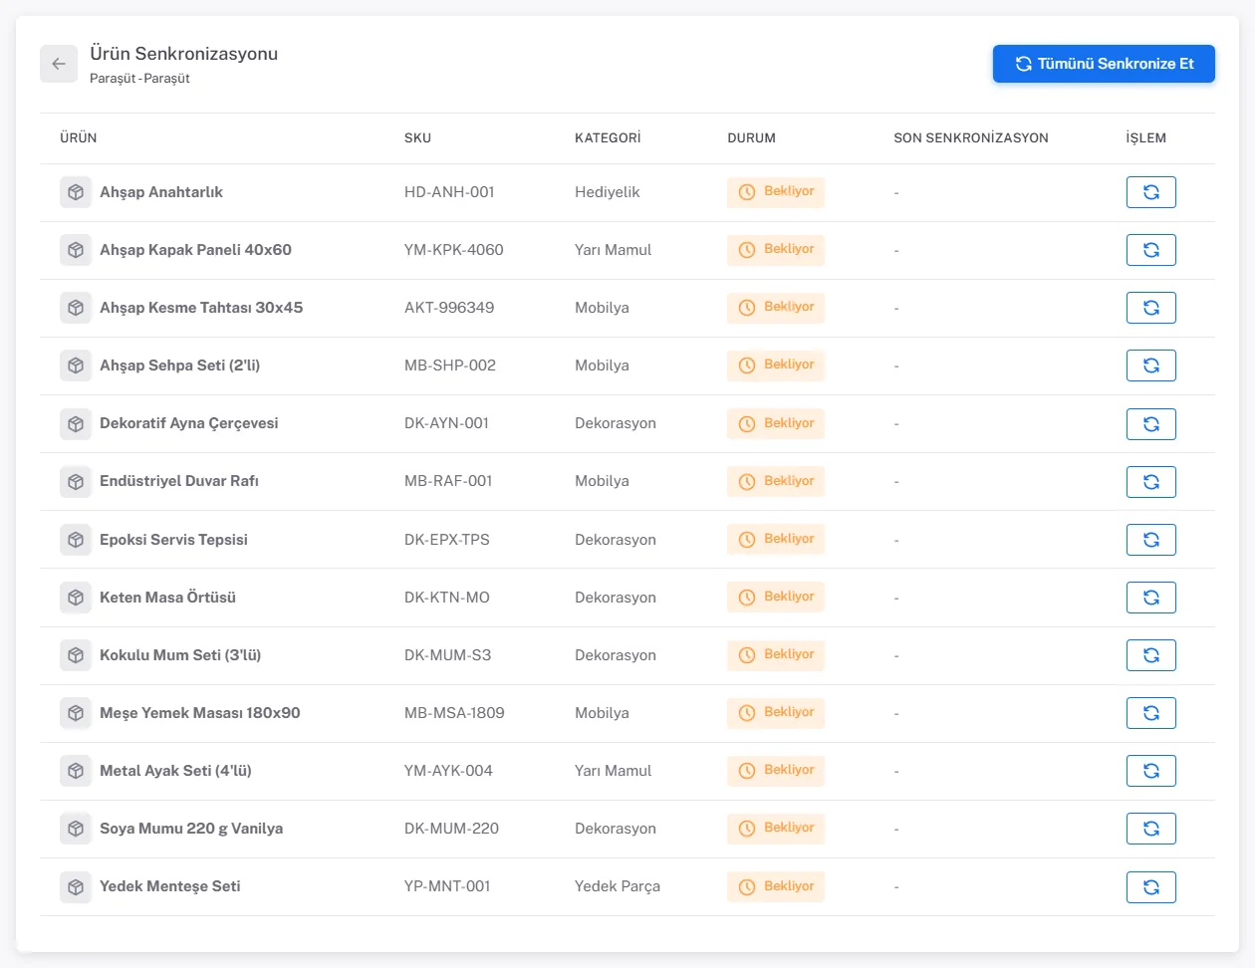This screenshot has height=968, width=1255.
Task: Sync Ahşap Kapak Paneli 40x60 row
Action: (1150, 250)
